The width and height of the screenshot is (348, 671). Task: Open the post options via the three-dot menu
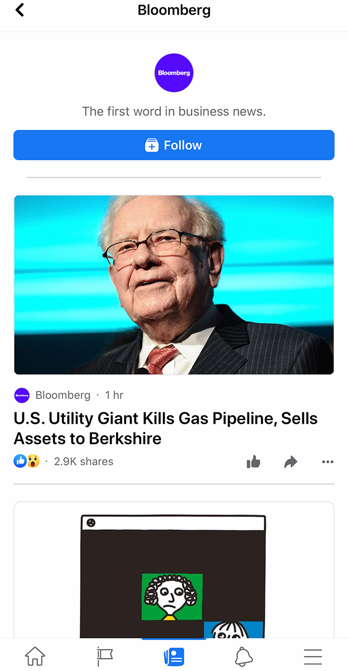pos(327,461)
